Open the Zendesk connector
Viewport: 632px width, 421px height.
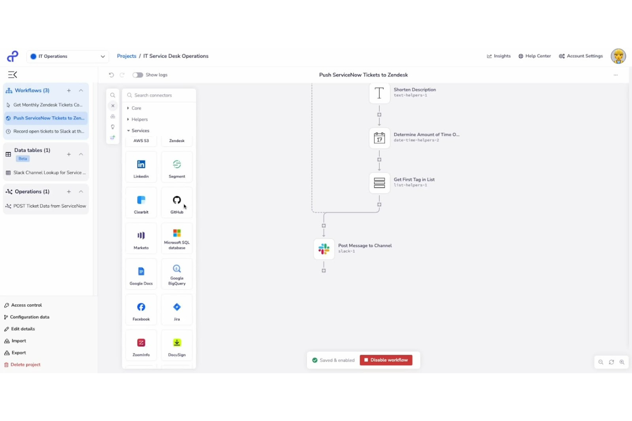pyautogui.click(x=176, y=140)
